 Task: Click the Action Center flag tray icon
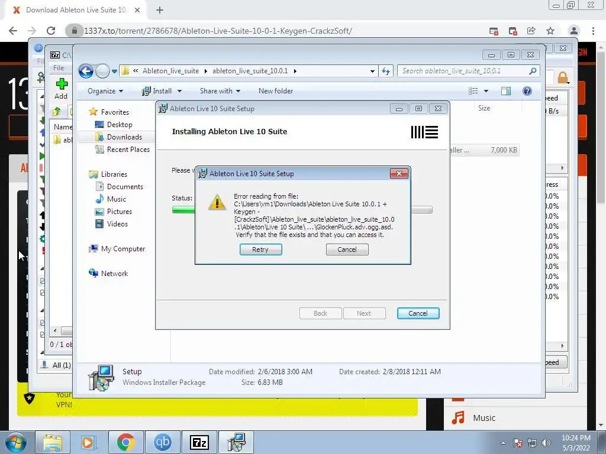coord(518,443)
